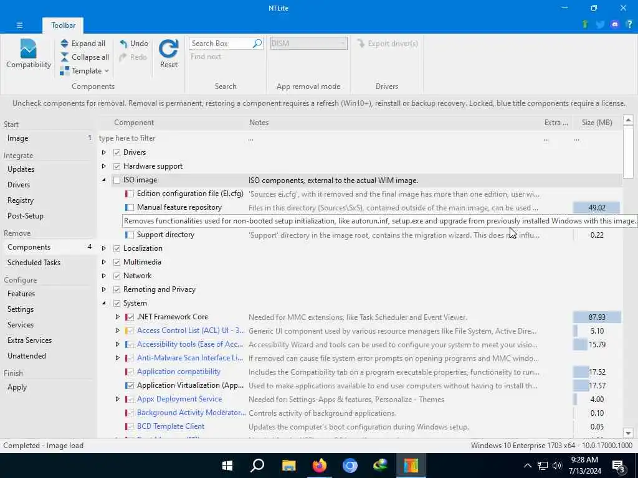Image resolution: width=638 pixels, height=478 pixels.
Task: Toggle the Drivers component checkbox
Action: (x=117, y=152)
